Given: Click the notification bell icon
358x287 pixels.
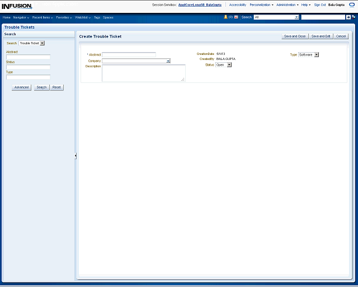Looking at the screenshot, I should pos(226,17).
